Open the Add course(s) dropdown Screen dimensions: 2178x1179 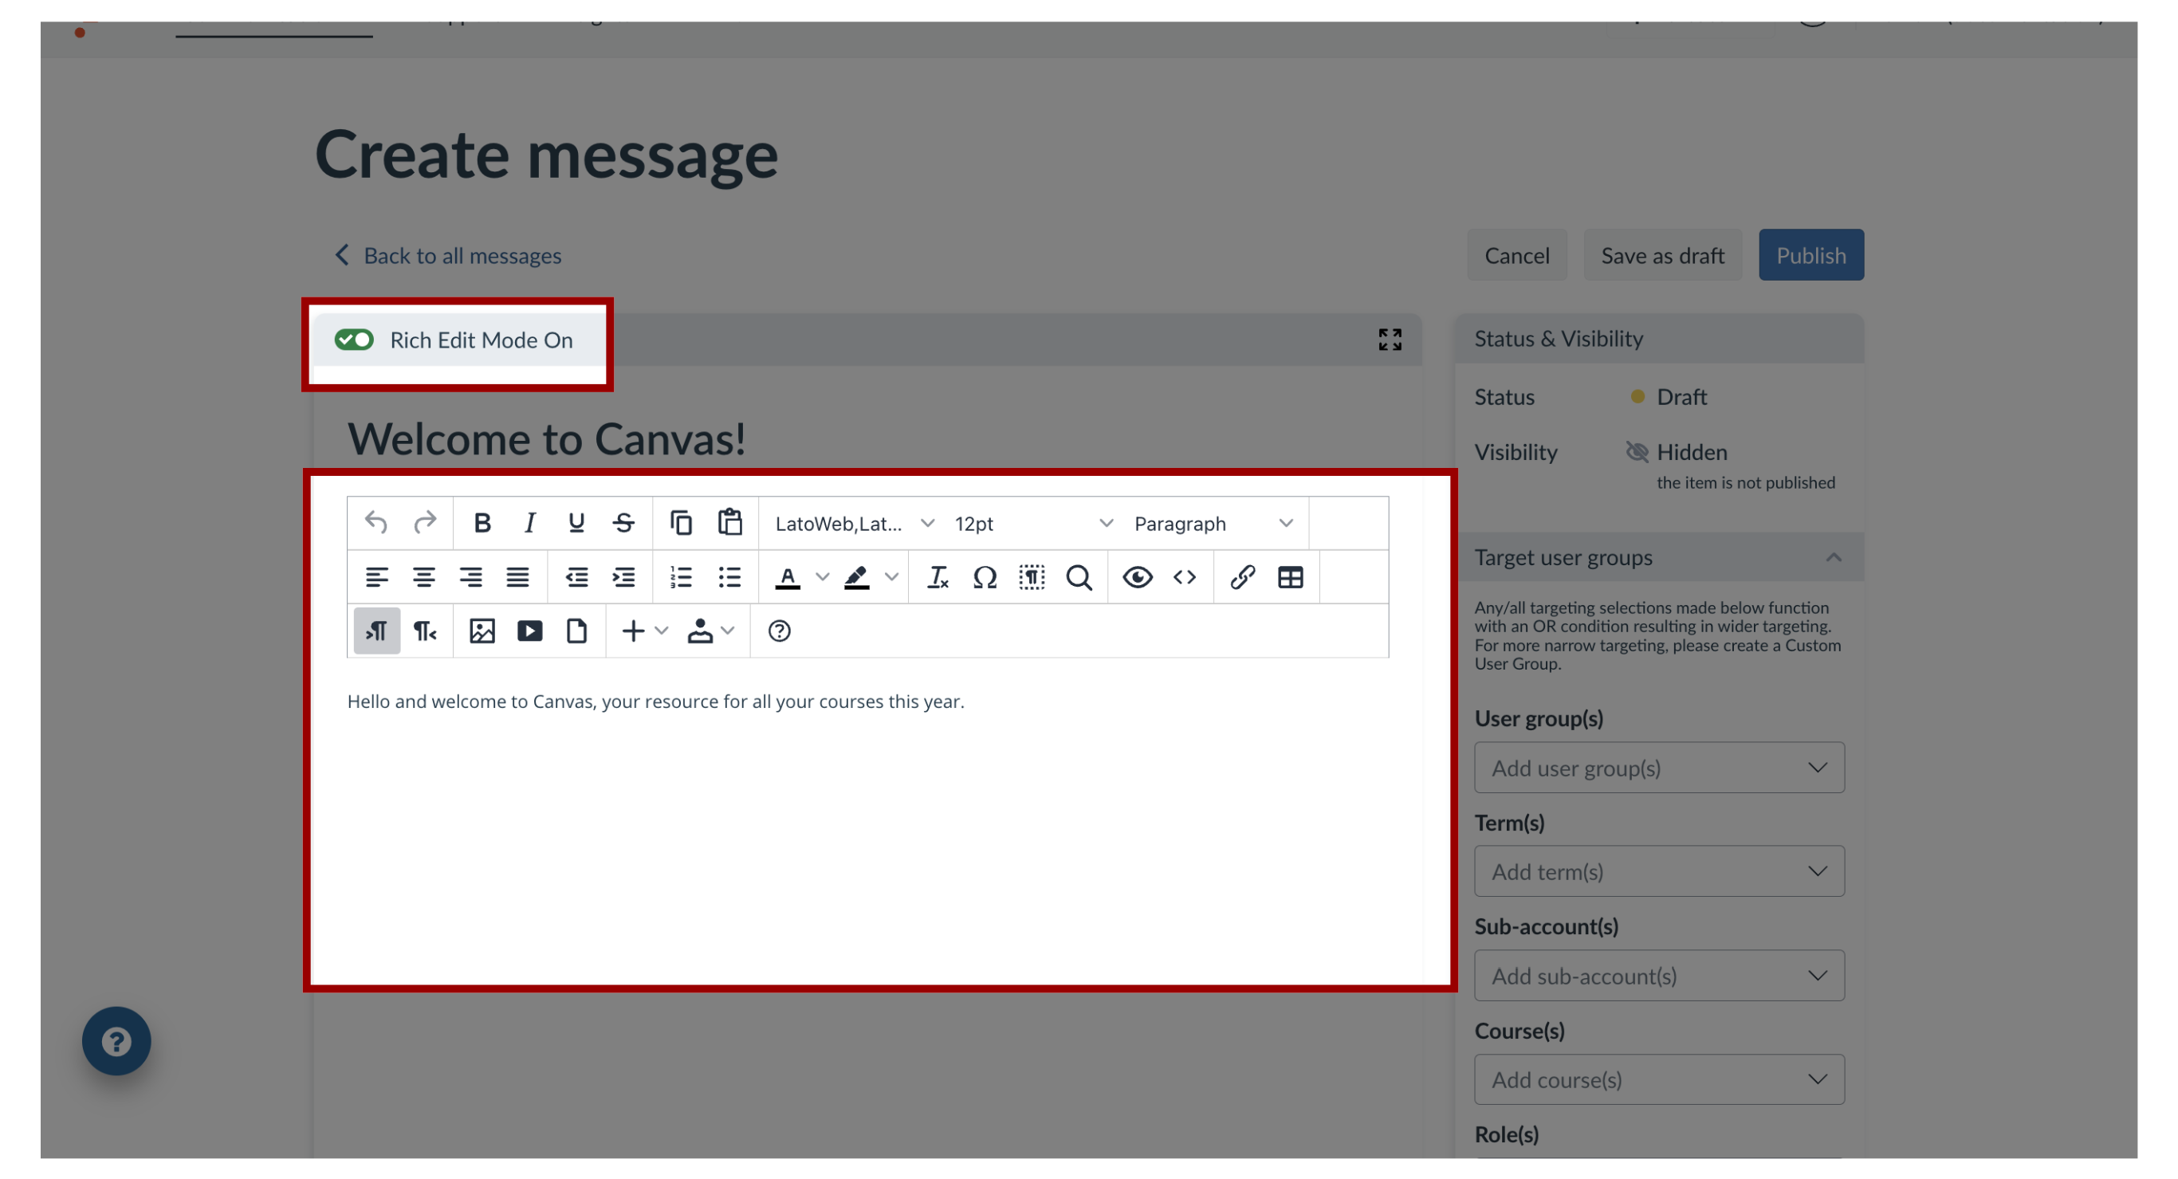[x=1658, y=1079]
